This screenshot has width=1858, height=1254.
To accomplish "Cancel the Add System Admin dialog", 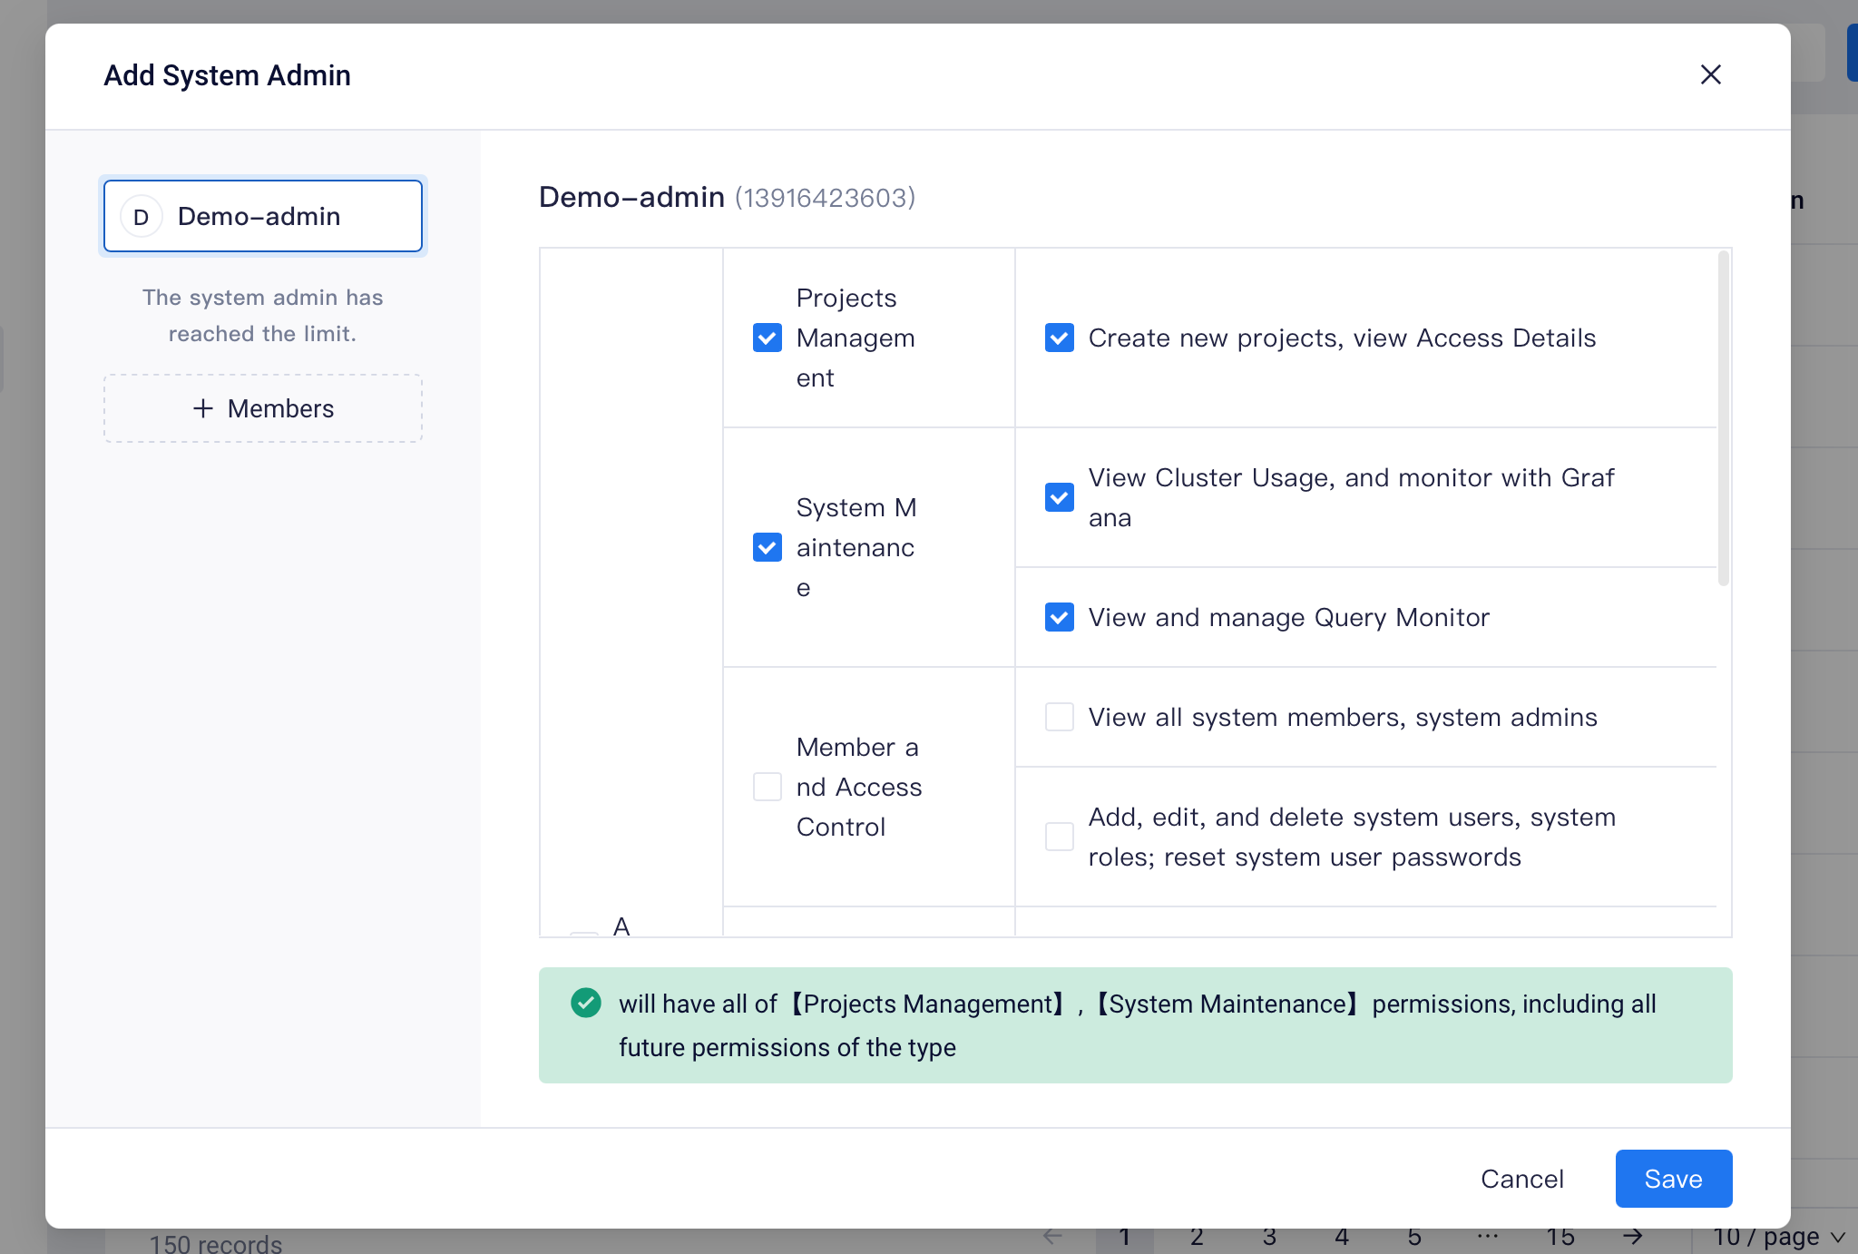I will pyautogui.click(x=1522, y=1178).
